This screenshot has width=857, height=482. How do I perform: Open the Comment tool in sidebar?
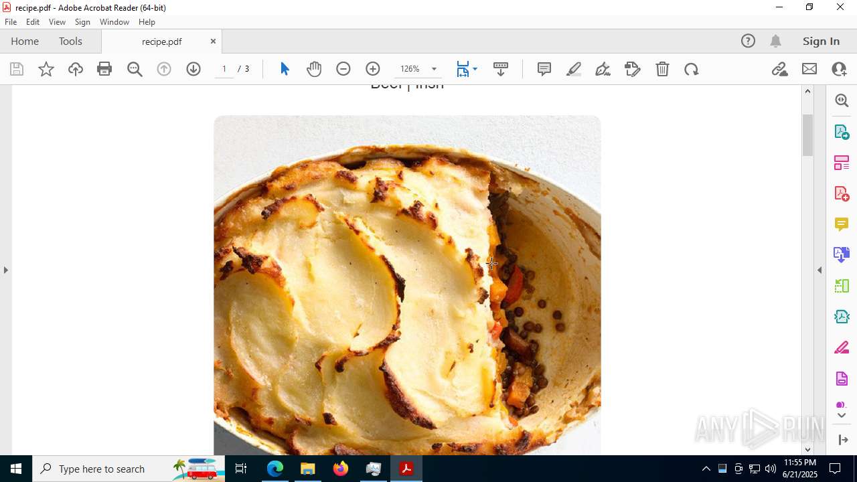pos(842,224)
